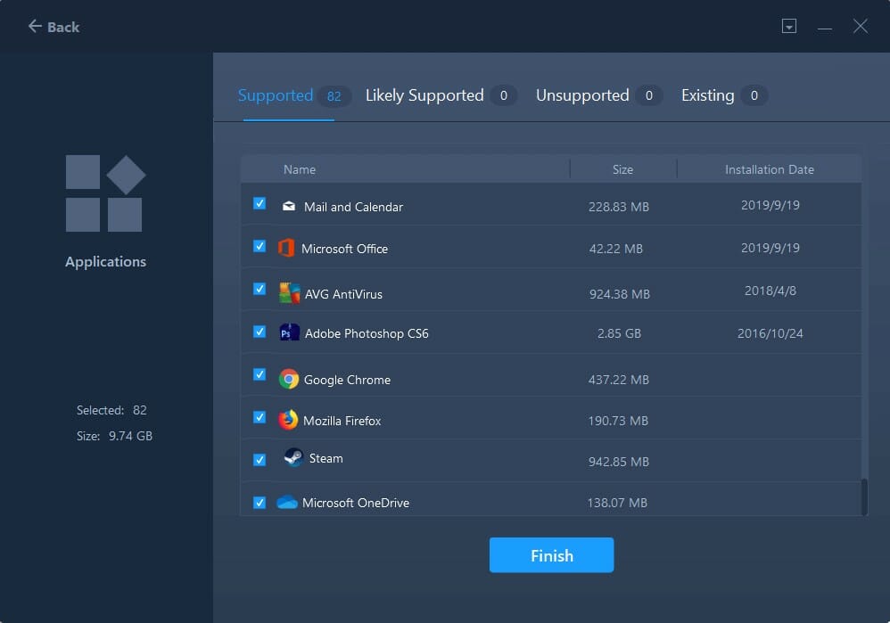The height and width of the screenshot is (623, 890).
Task: Click the Microsoft OneDrive cloud icon
Action: (x=287, y=502)
